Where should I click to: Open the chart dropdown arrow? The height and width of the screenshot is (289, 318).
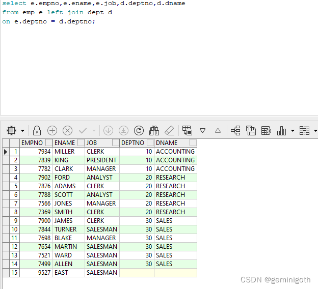tap(293, 131)
